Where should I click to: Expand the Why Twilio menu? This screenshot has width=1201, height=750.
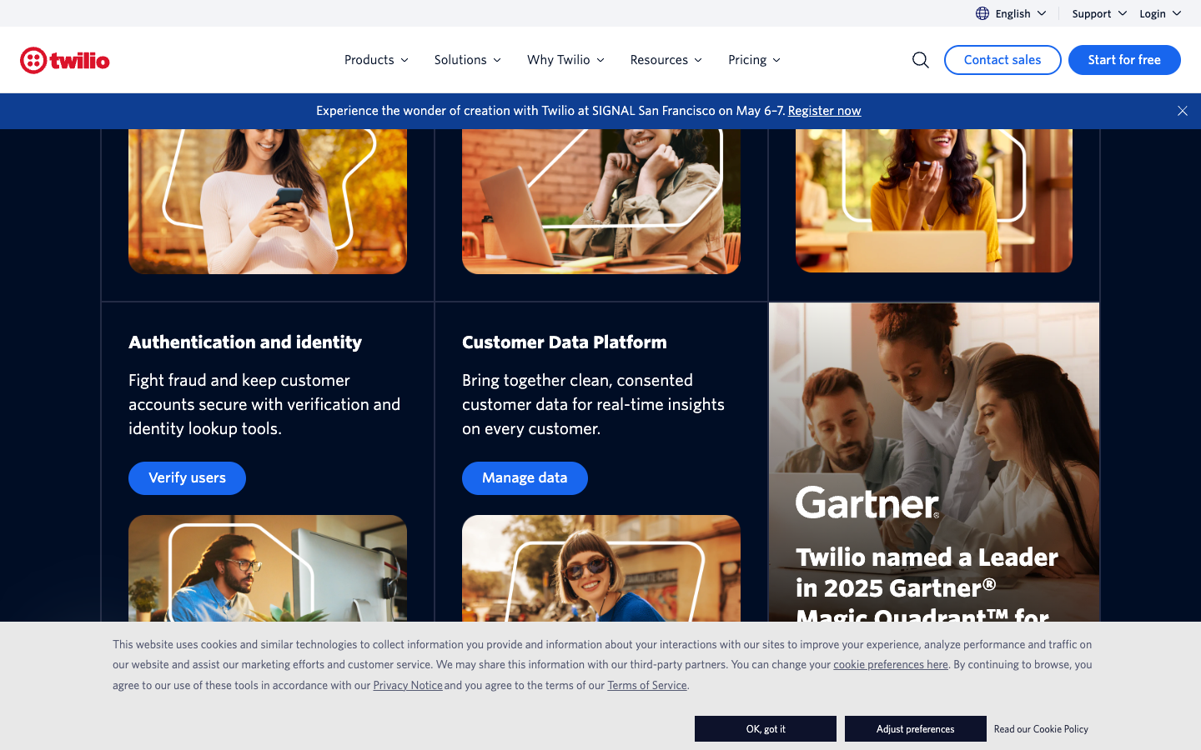click(565, 60)
